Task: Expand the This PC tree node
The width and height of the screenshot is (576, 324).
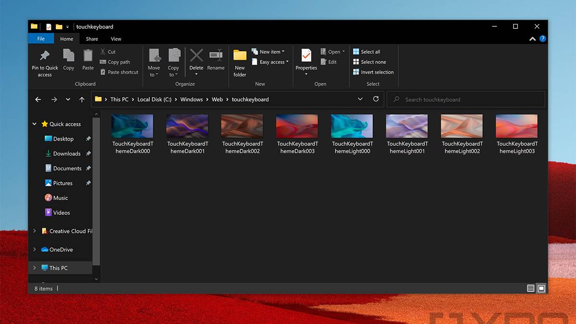Action: click(34, 268)
